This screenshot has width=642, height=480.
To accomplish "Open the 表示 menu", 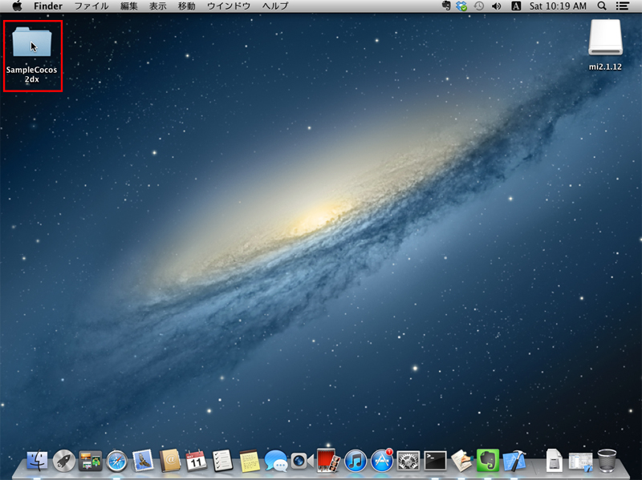I will [x=157, y=6].
